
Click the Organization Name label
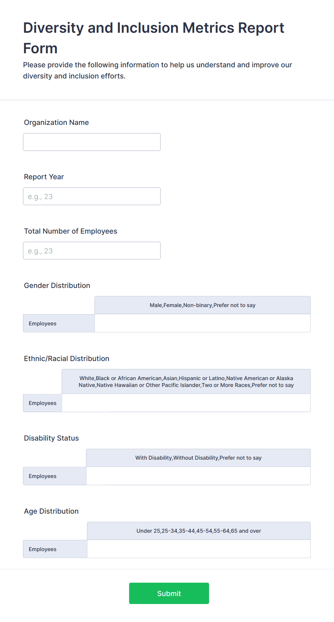point(56,122)
